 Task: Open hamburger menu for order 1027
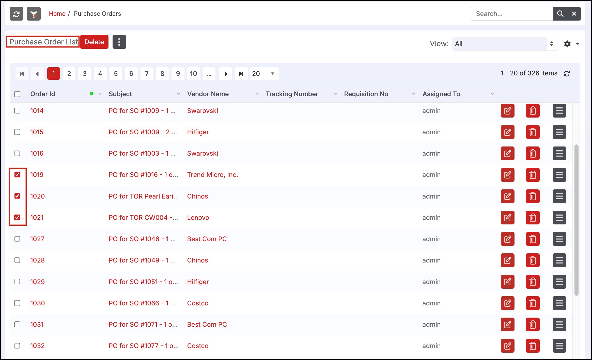(559, 239)
